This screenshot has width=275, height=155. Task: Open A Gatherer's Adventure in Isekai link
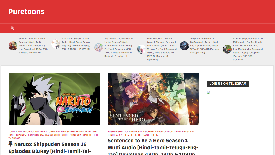click(119, 47)
